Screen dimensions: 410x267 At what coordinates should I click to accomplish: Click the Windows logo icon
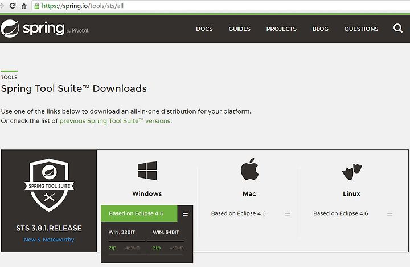[147, 171]
